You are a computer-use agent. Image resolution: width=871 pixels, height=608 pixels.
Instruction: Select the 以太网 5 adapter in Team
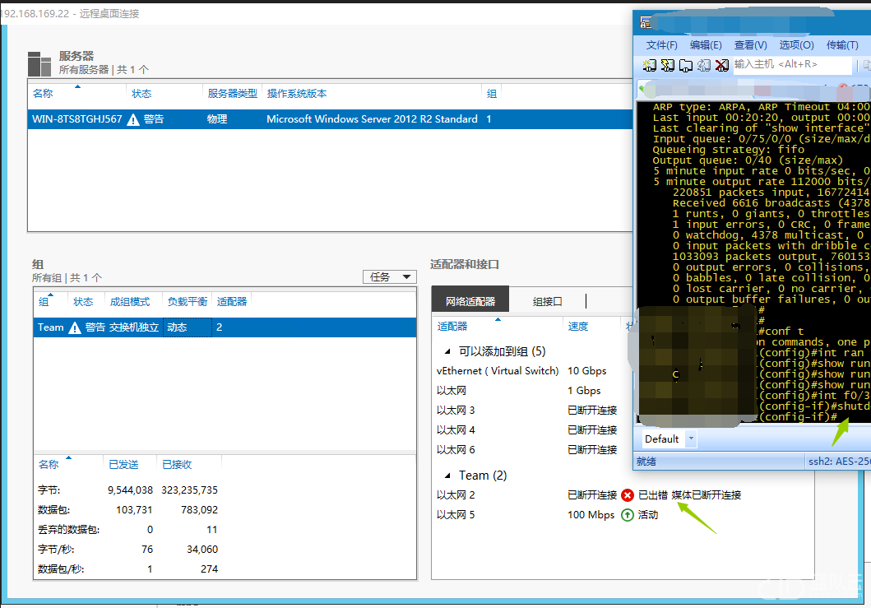point(456,515)
